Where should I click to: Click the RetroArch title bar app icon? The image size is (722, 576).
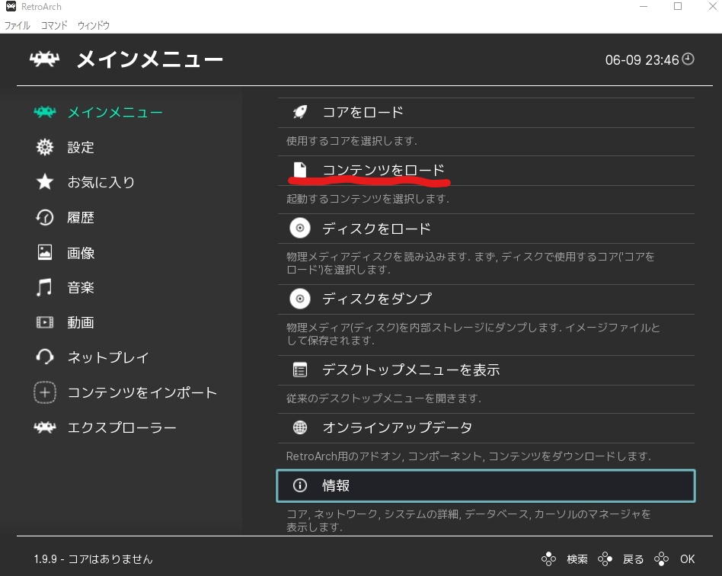11,6
